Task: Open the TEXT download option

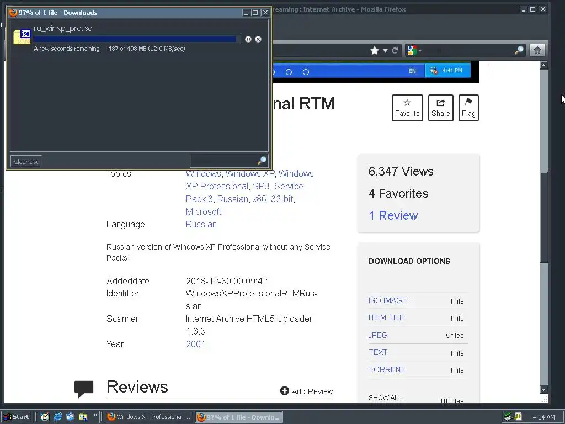Action: point(378,352)
